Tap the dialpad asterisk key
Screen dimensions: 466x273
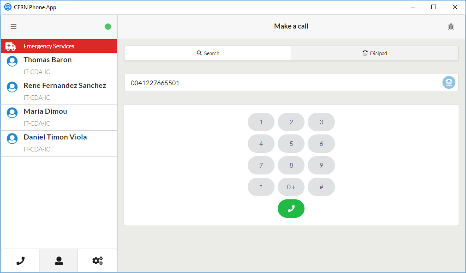pyautogui.click(x=261, y=187)
